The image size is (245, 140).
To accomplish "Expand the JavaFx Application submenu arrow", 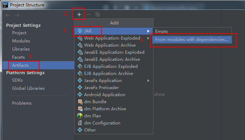I will click(x=148, y=81).
